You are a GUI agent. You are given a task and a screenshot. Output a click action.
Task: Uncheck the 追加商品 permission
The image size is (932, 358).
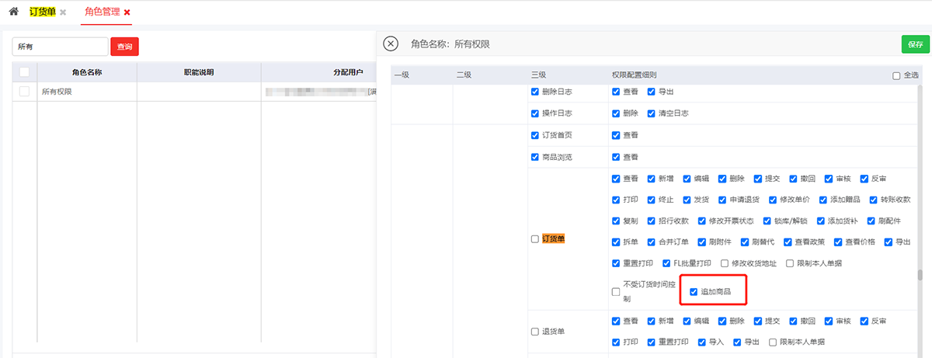[694, 292]
